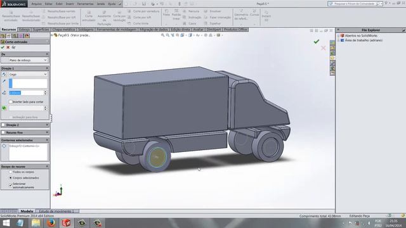Viewport: 406px width, 228px height.
Task: Expand Abertos no SolidWorks tree node
Action: [x=338, y=35]
